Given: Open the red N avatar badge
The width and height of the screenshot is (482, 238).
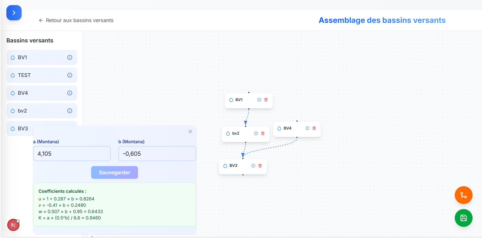Looking at the screenshot, I should [x=13, y=225].
